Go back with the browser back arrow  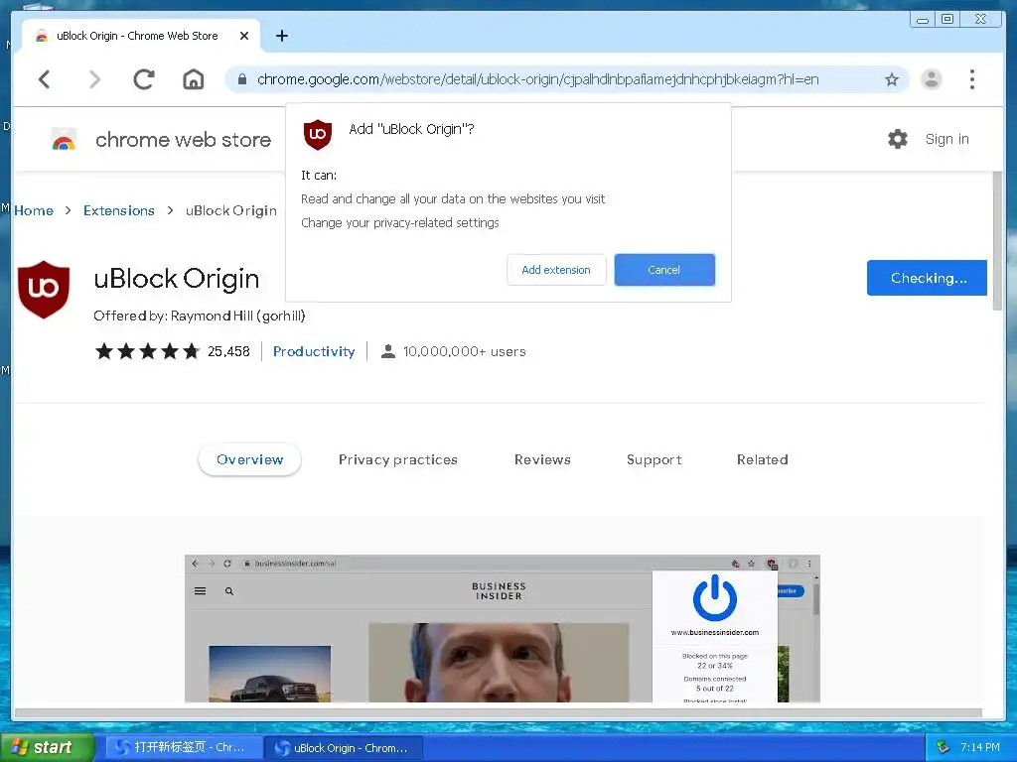point(44,79)
